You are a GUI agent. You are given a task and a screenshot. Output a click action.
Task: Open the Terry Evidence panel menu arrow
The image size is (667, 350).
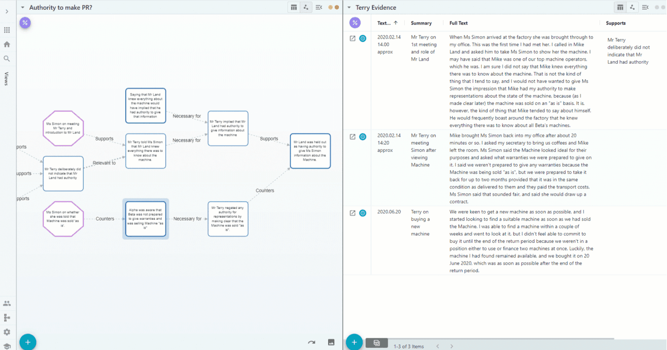(x=349, y=8)
